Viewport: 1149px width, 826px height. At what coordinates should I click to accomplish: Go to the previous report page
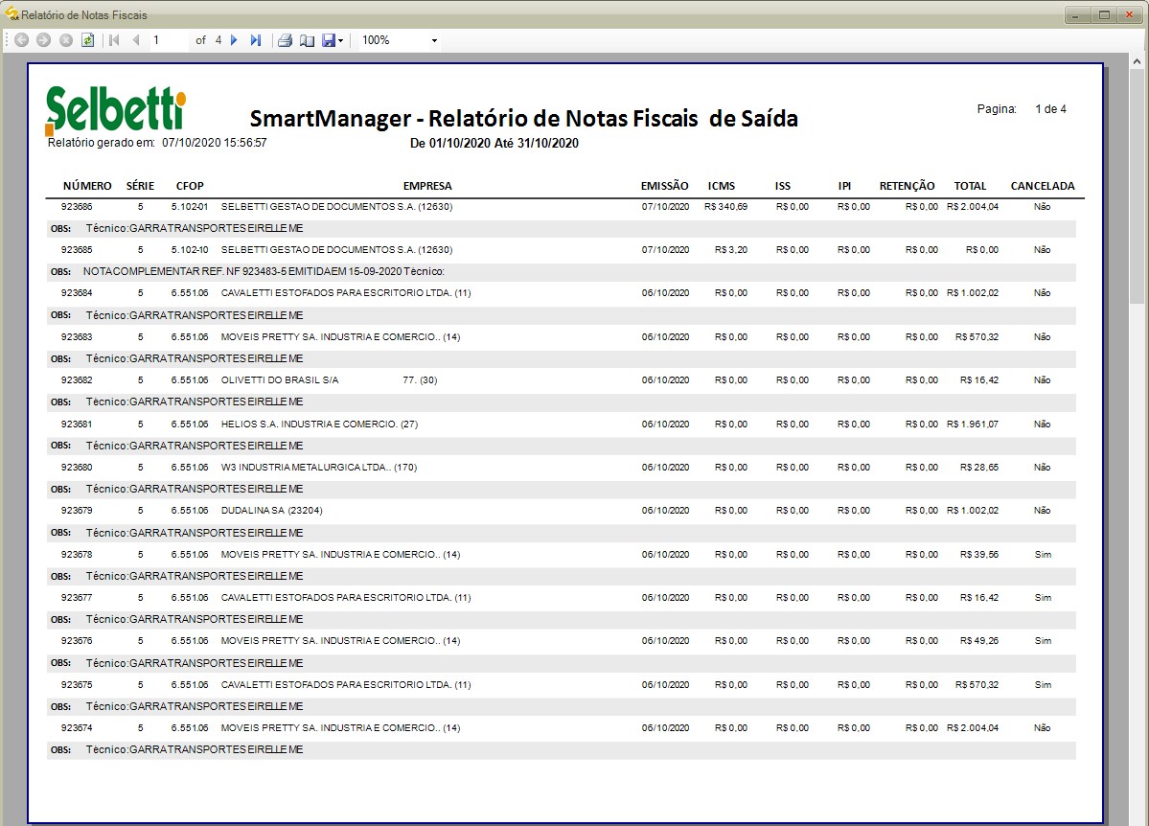point(135,40)
